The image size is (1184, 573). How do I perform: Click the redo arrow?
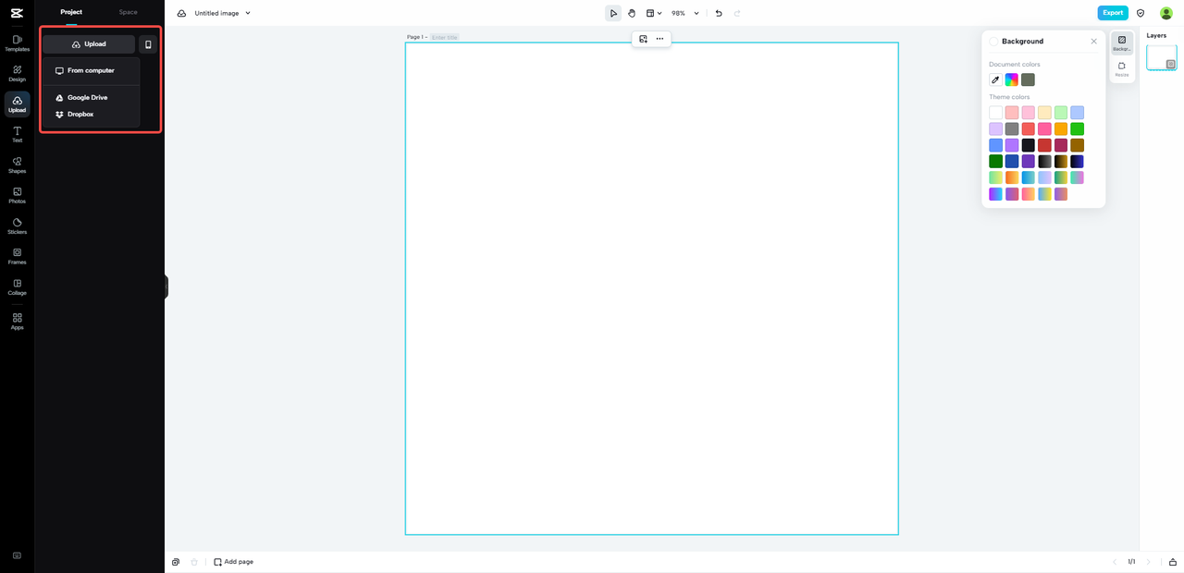pos(737,13)
